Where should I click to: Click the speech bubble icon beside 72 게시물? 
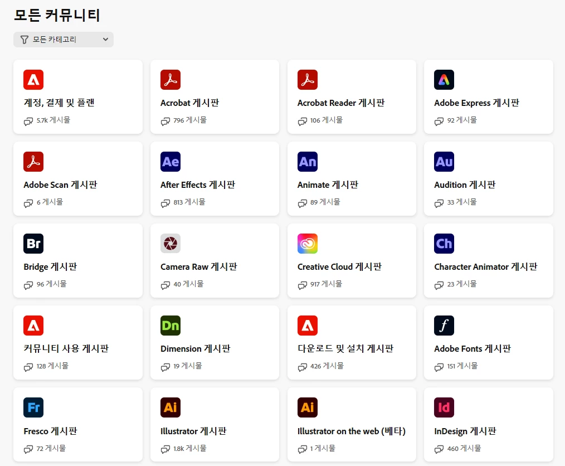click(28, 449)
